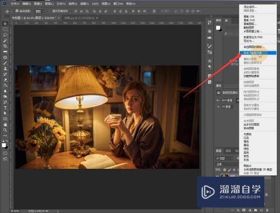Open the Edit Toolbar three-dots button
This screenshot has height=213, width=280.
pyautogui.click(x=5, y=135)
